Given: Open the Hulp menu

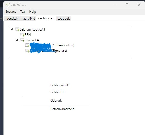Looking at the screenshot, I should coord(33,12).
